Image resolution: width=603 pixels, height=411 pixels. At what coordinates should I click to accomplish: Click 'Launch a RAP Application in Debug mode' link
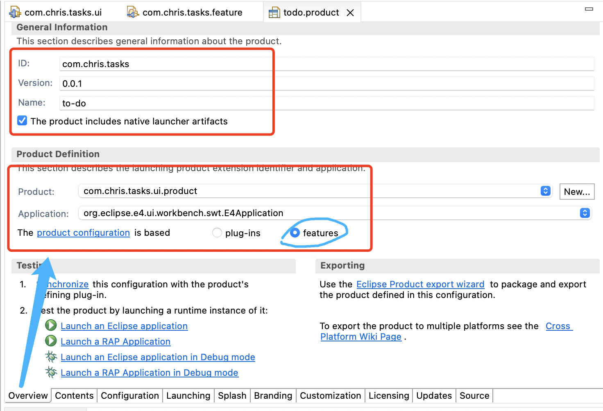pyautogui.click(x=150, y=373)
